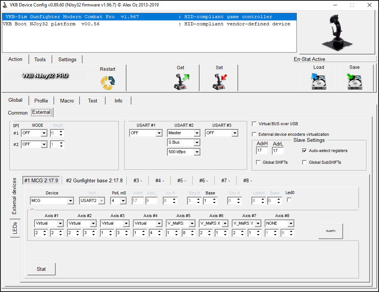
Task: Click the AutoFill button
Action: (331, 231)
